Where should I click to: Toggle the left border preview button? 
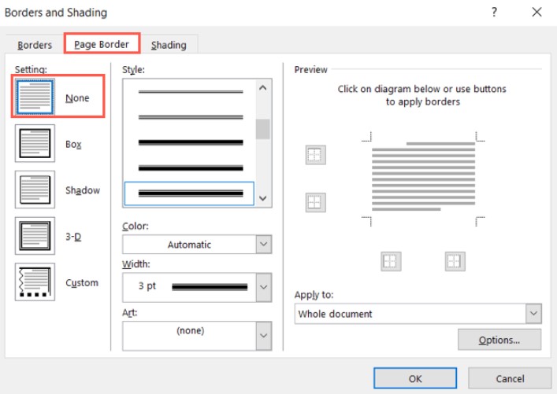coord(391,261)
